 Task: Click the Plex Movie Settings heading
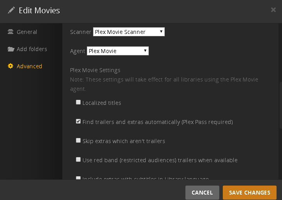95,70
